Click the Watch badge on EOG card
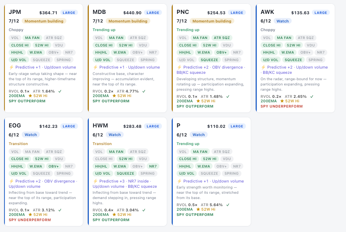The image size is (346, 232). click(31, 135)
